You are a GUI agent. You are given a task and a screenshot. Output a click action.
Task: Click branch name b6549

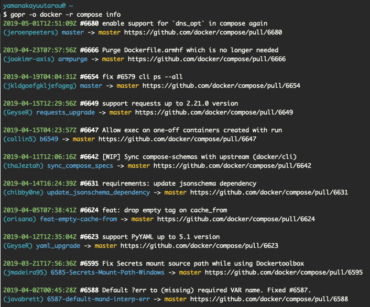pyautogui.click(x=49, y=139)
